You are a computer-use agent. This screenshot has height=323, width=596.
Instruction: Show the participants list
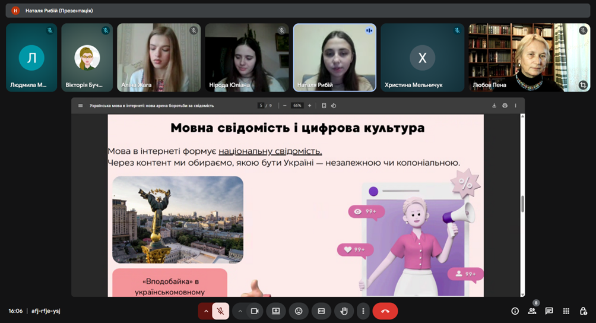pos(532,311)
